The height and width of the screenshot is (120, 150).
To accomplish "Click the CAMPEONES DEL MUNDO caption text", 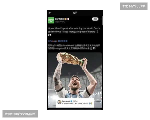I will pos(75,103).
